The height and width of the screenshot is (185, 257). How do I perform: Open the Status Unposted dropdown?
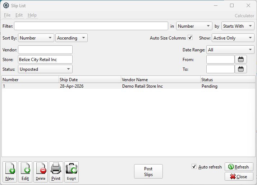pos(45,69)
